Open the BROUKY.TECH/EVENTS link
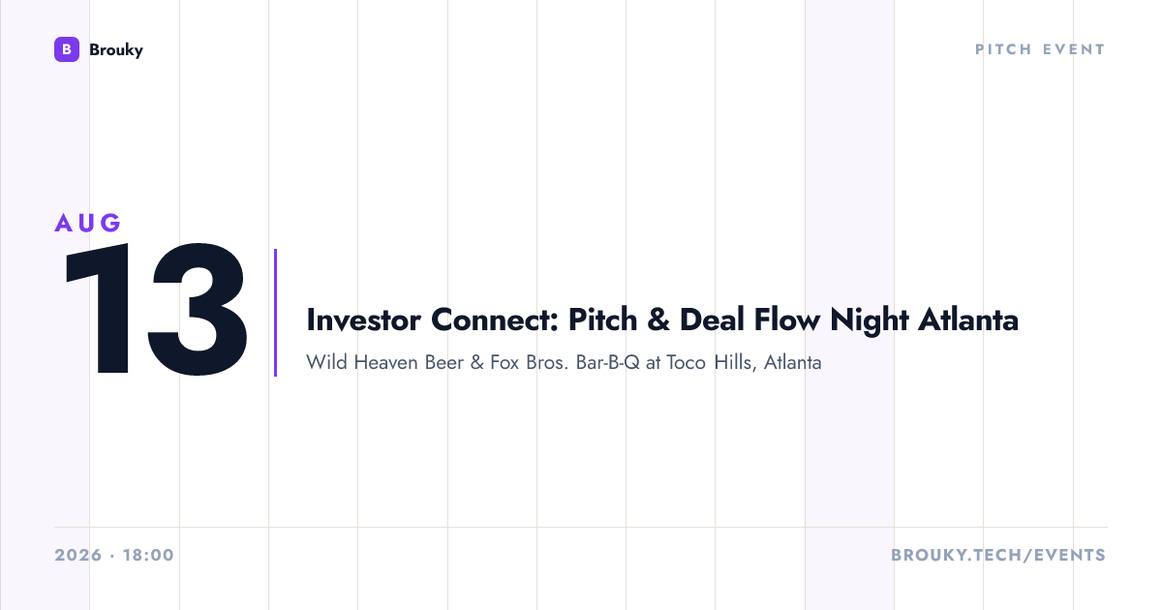Screen dimensions: 1162x610 tap(998, 556)
